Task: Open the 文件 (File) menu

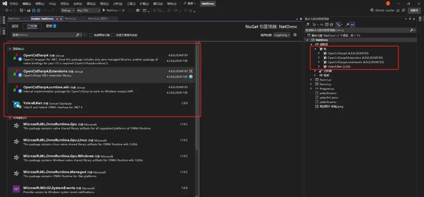Action: 13,4
